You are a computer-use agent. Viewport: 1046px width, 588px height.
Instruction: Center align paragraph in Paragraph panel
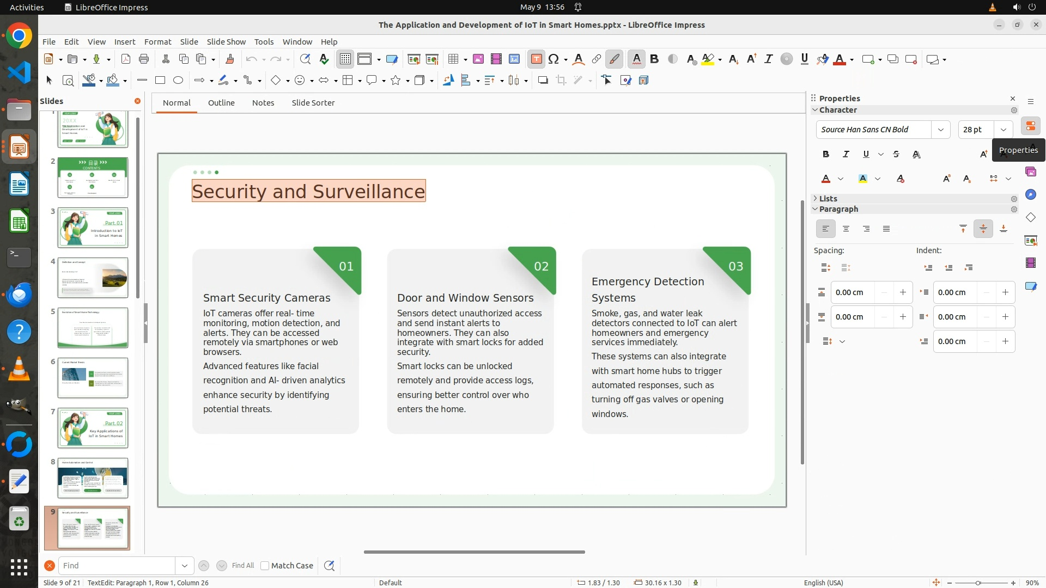(x=846, y=229)
